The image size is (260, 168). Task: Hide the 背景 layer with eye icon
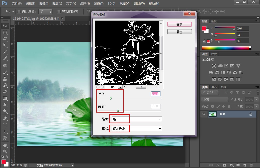[x=204, y=114]
